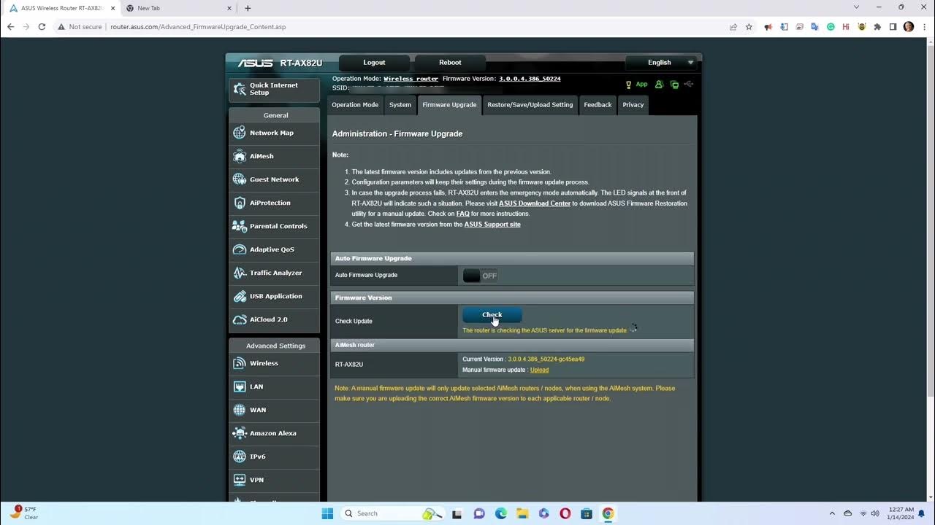Expand the system tray hidden icons
935x525 pixels.
[832, 513]
